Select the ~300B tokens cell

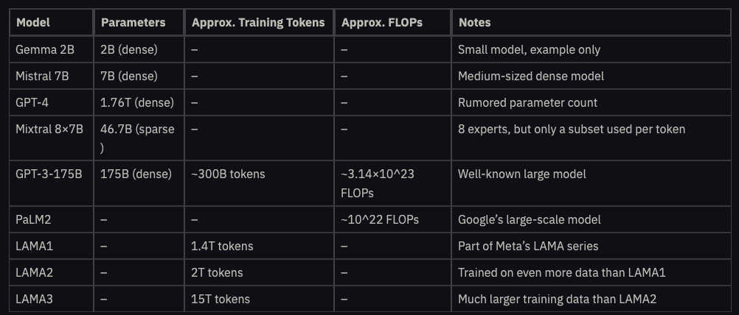(228, 174)
